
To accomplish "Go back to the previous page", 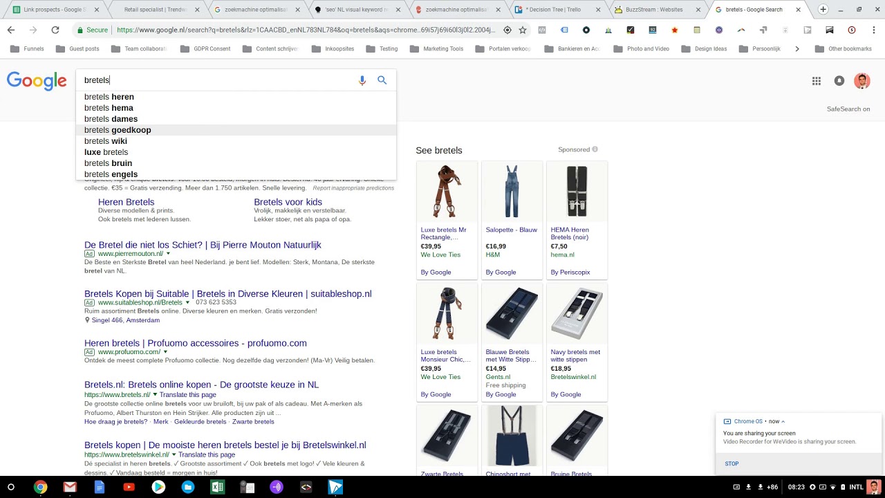I will coord(11,30).
